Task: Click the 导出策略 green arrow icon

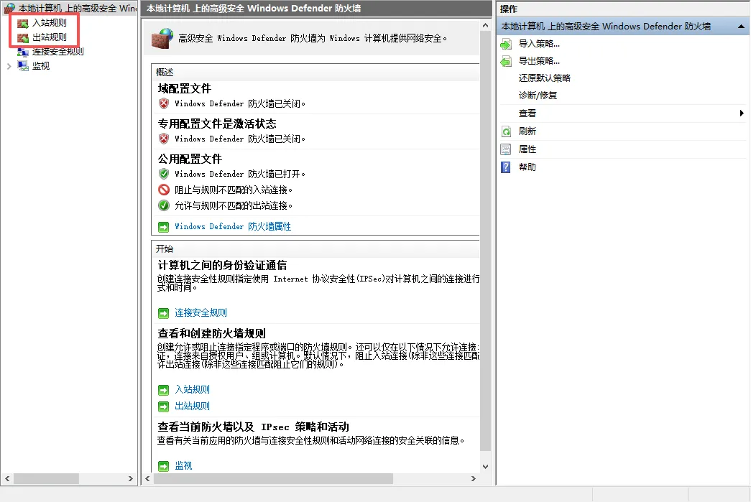Action: (506, 62)
